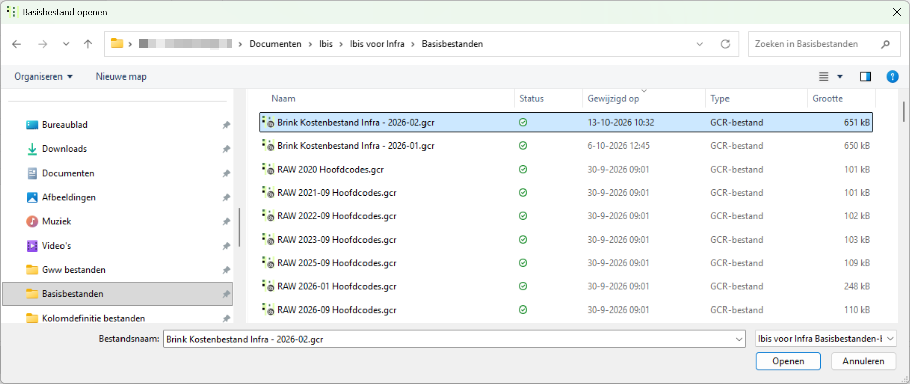Screen dimensions: 910x384
Task: Sort by the Naam column header
Action: (283, 99)
